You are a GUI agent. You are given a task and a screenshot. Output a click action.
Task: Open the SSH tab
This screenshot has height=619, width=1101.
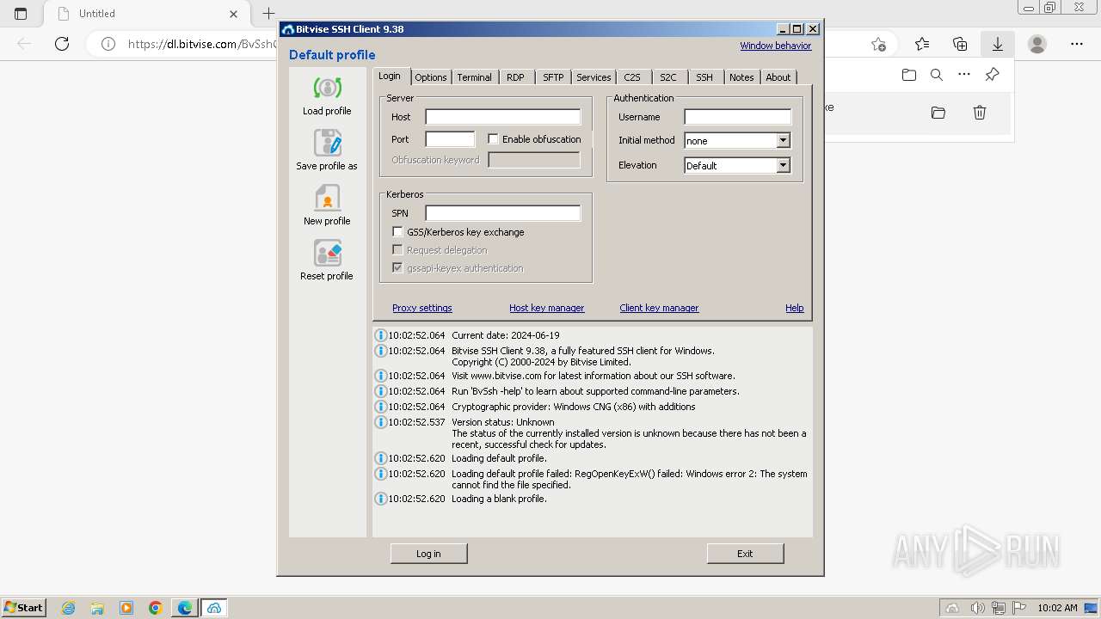point(704,77)
